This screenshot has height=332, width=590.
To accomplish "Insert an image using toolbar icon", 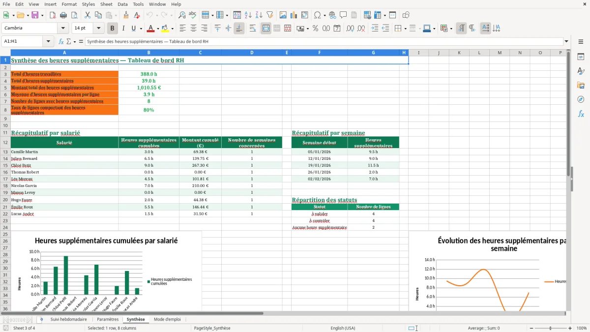I will coord(283,15).
